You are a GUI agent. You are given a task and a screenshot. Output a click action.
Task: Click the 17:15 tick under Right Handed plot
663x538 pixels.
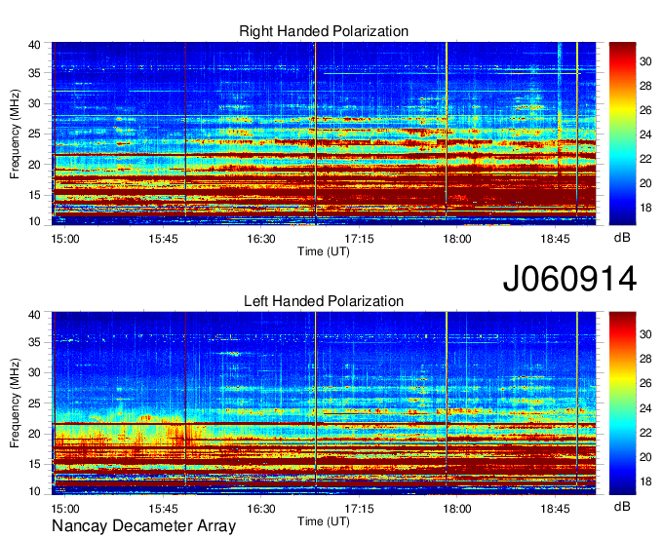360,239
